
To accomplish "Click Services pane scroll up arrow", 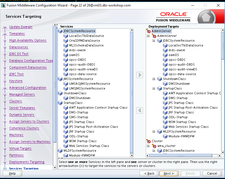I will pos(132,30).
